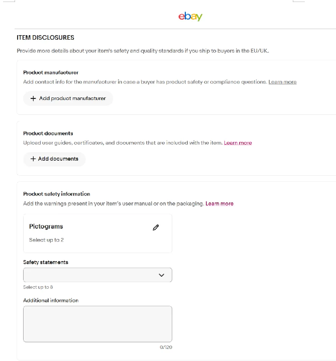
Task: Open Learn more link for safety information
Action: point(219,203)
